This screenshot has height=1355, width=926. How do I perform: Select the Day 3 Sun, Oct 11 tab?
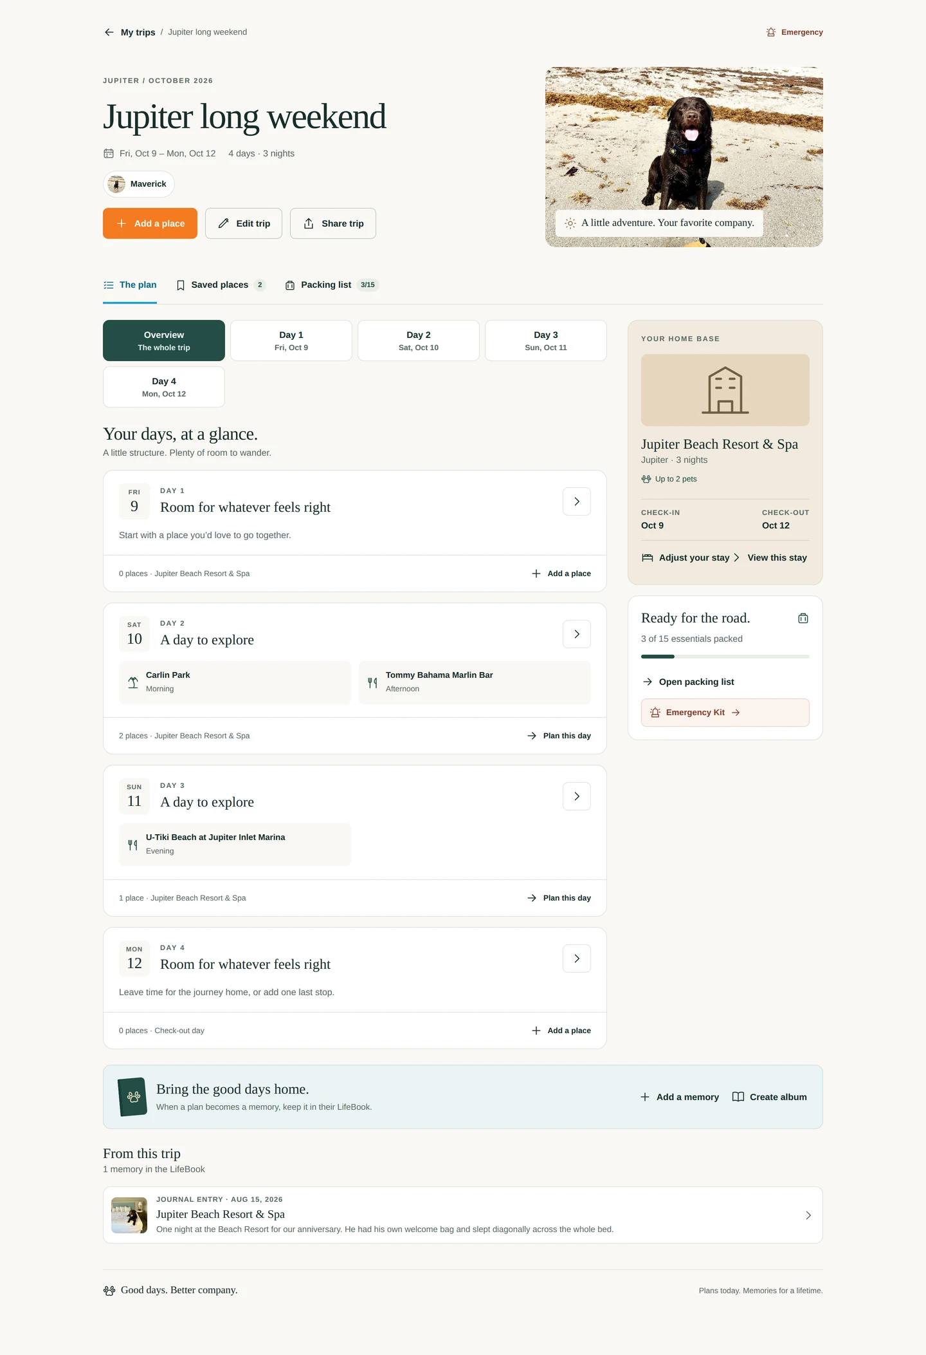pos(546,341)
